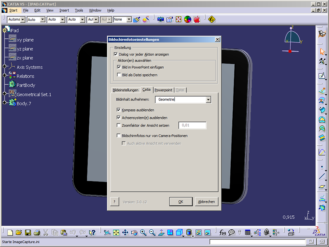This screenshot has height=247, width=329.
Task: Create a new document with the New icon
Action: [10, 232]
